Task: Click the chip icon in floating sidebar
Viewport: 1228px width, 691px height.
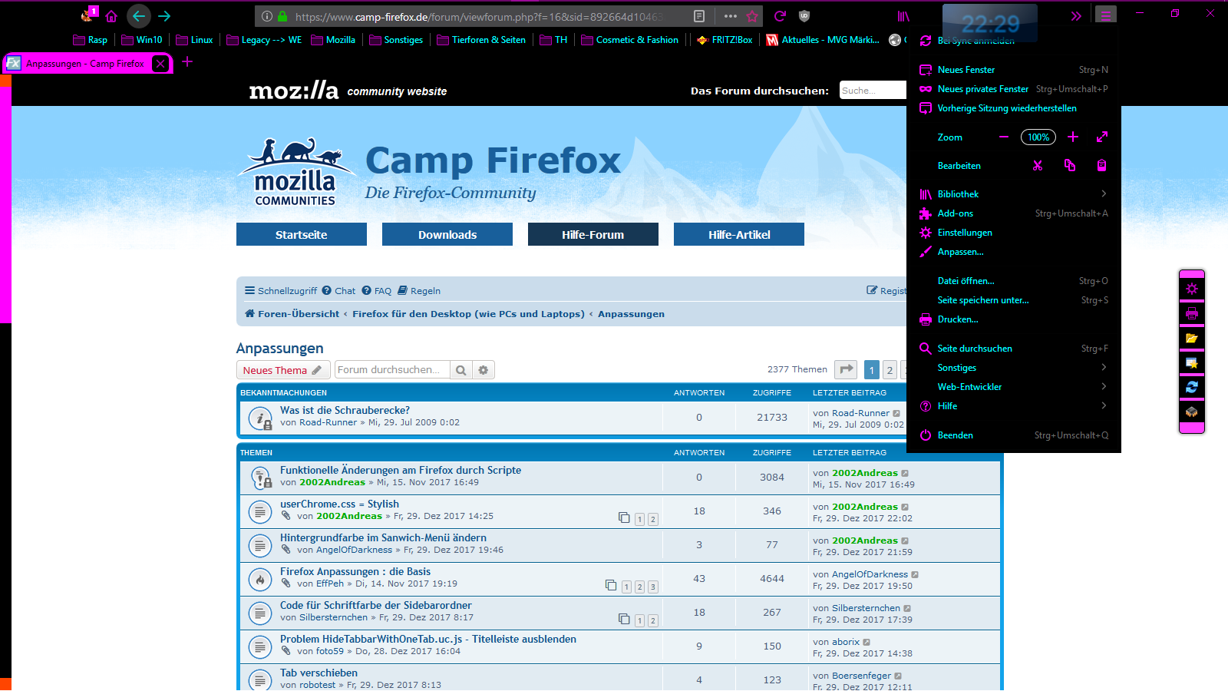Action: point(1192,412)
